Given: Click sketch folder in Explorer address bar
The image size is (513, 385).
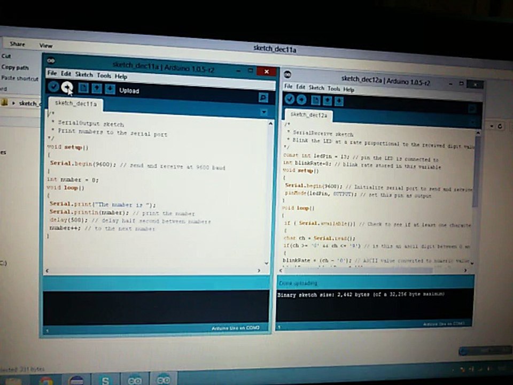Looking at the screenshot, I should click(29, 103).
